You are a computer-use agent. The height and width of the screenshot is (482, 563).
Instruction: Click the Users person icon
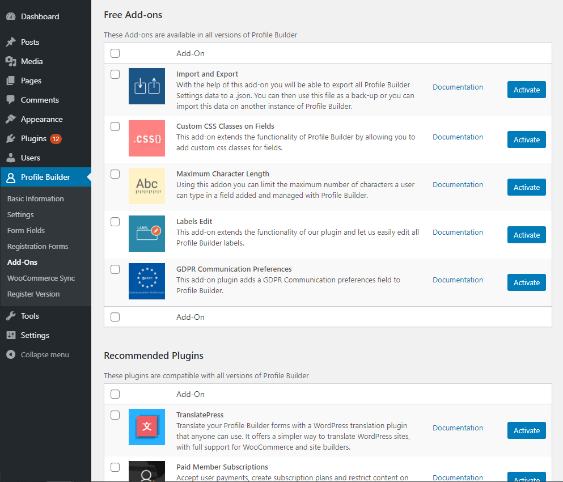(x=11, y=158)
